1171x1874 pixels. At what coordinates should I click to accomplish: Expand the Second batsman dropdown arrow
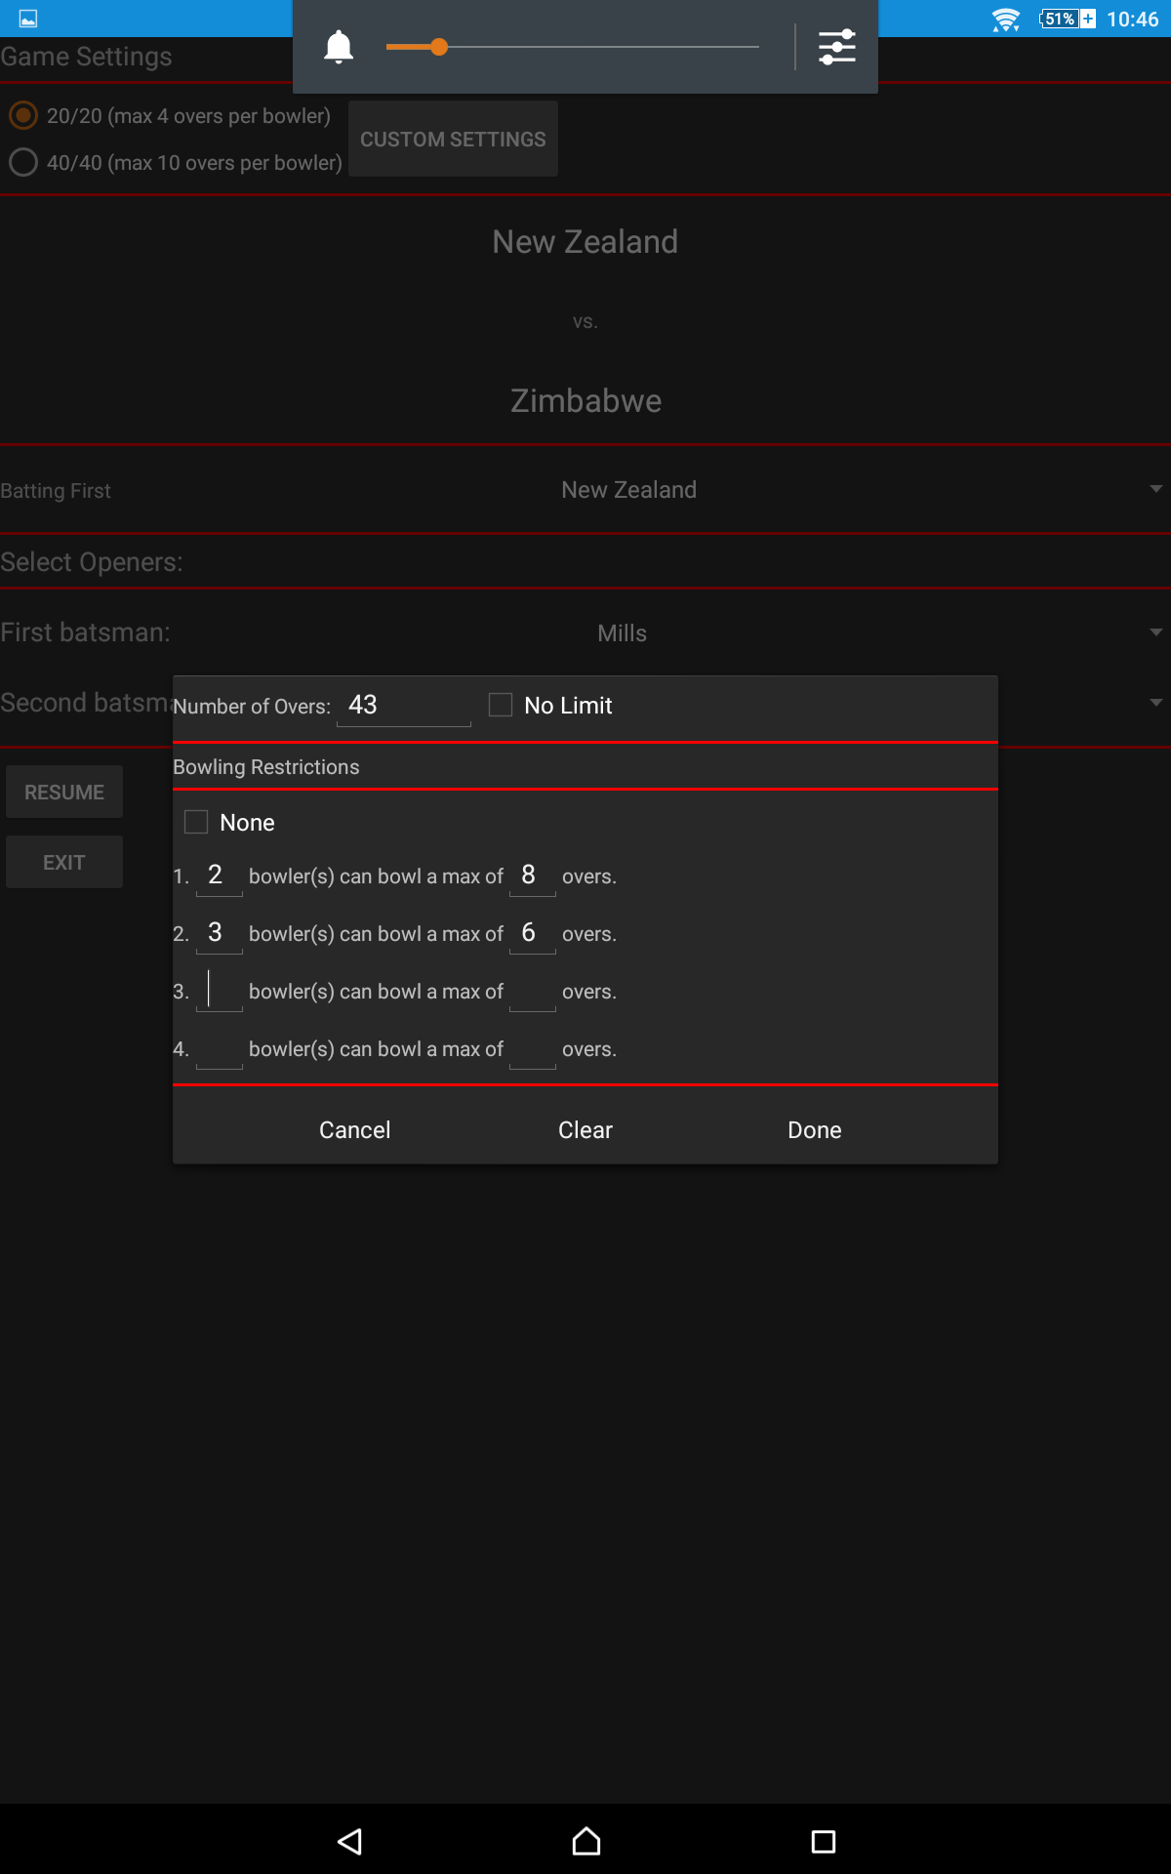point(1156,703)
